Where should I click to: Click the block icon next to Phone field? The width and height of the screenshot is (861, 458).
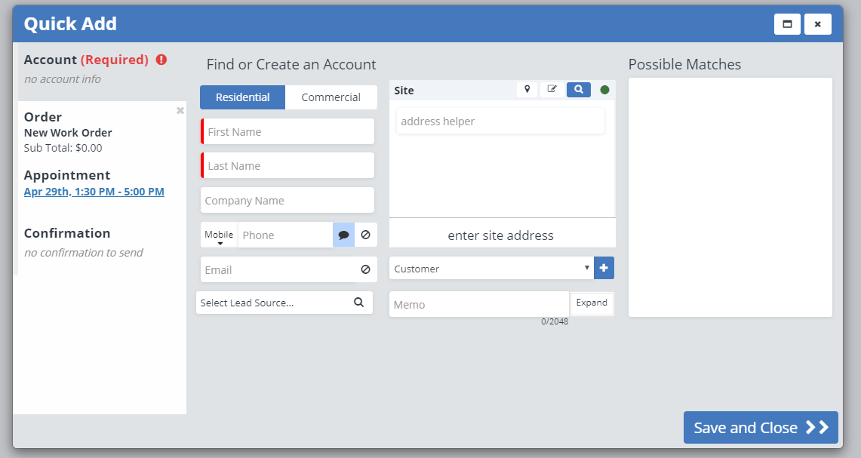tap(366, 235)
